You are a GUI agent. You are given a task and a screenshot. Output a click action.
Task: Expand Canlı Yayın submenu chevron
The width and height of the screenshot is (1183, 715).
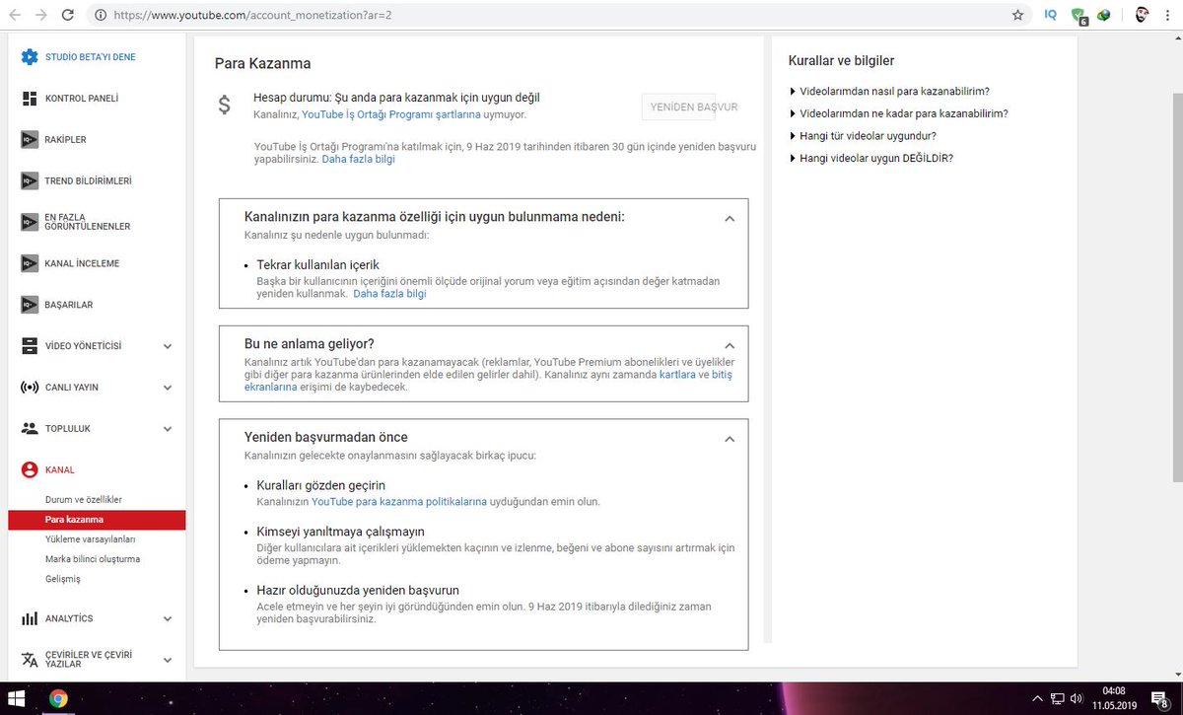[x=168, y=388]
